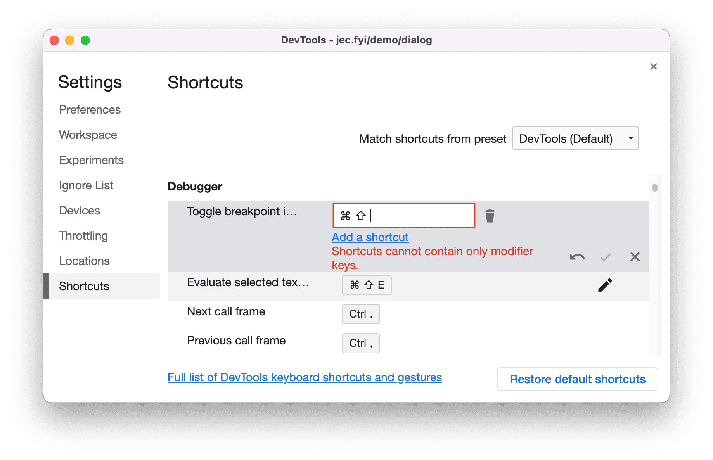Edit the Evaluate selected text shortcut
713x460 pixels.
[605, 285]
